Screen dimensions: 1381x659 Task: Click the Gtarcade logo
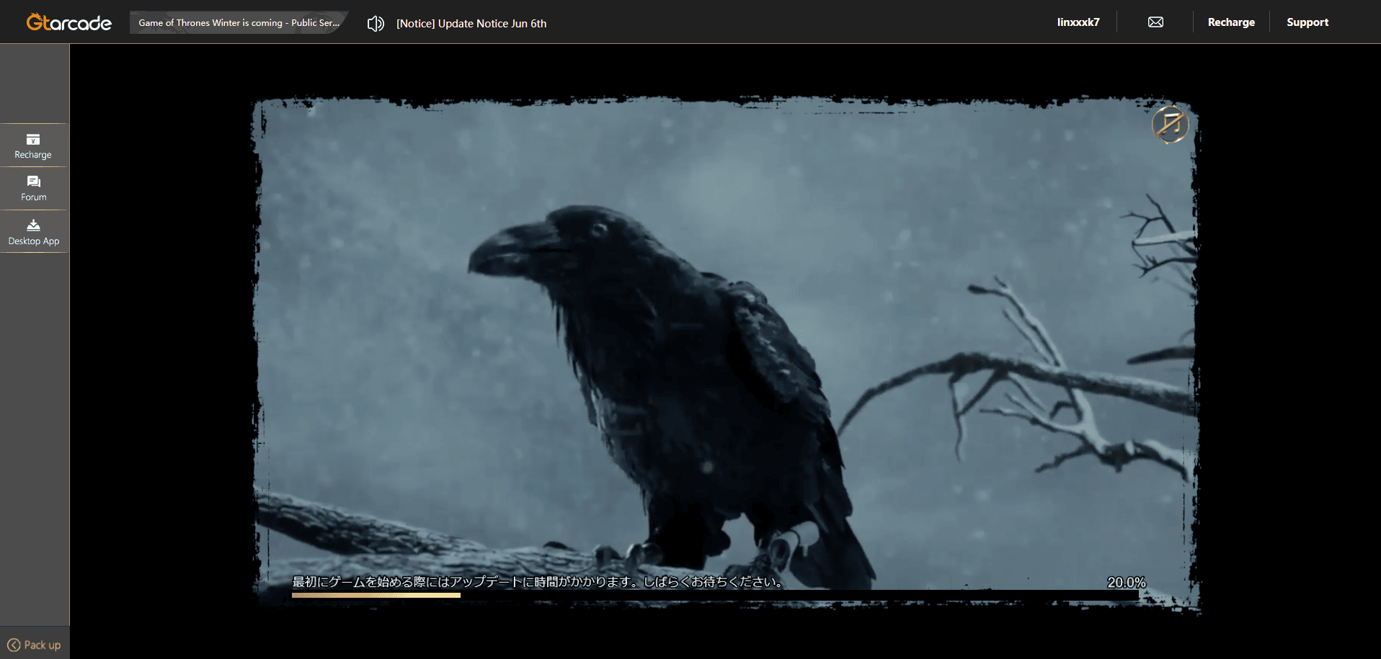point(68,22)
